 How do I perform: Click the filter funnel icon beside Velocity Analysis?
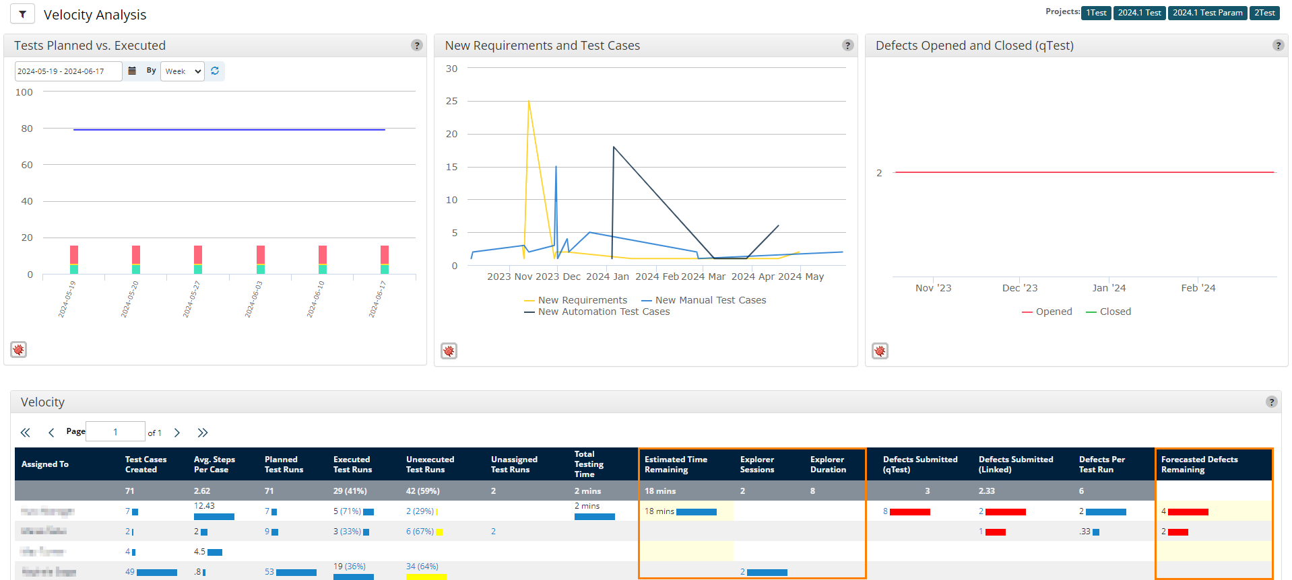pos(22,14)
